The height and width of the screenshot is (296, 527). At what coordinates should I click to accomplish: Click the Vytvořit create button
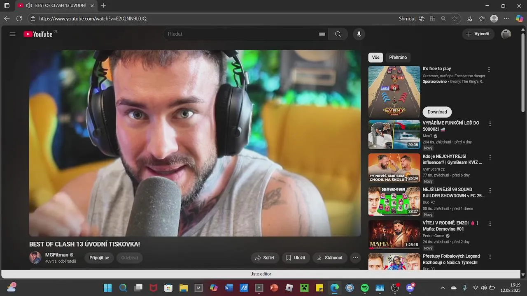(478, 34)
